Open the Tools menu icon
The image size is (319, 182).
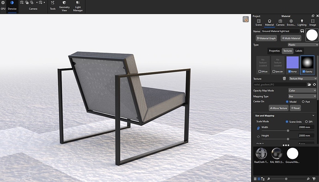(x=53, y=6)
